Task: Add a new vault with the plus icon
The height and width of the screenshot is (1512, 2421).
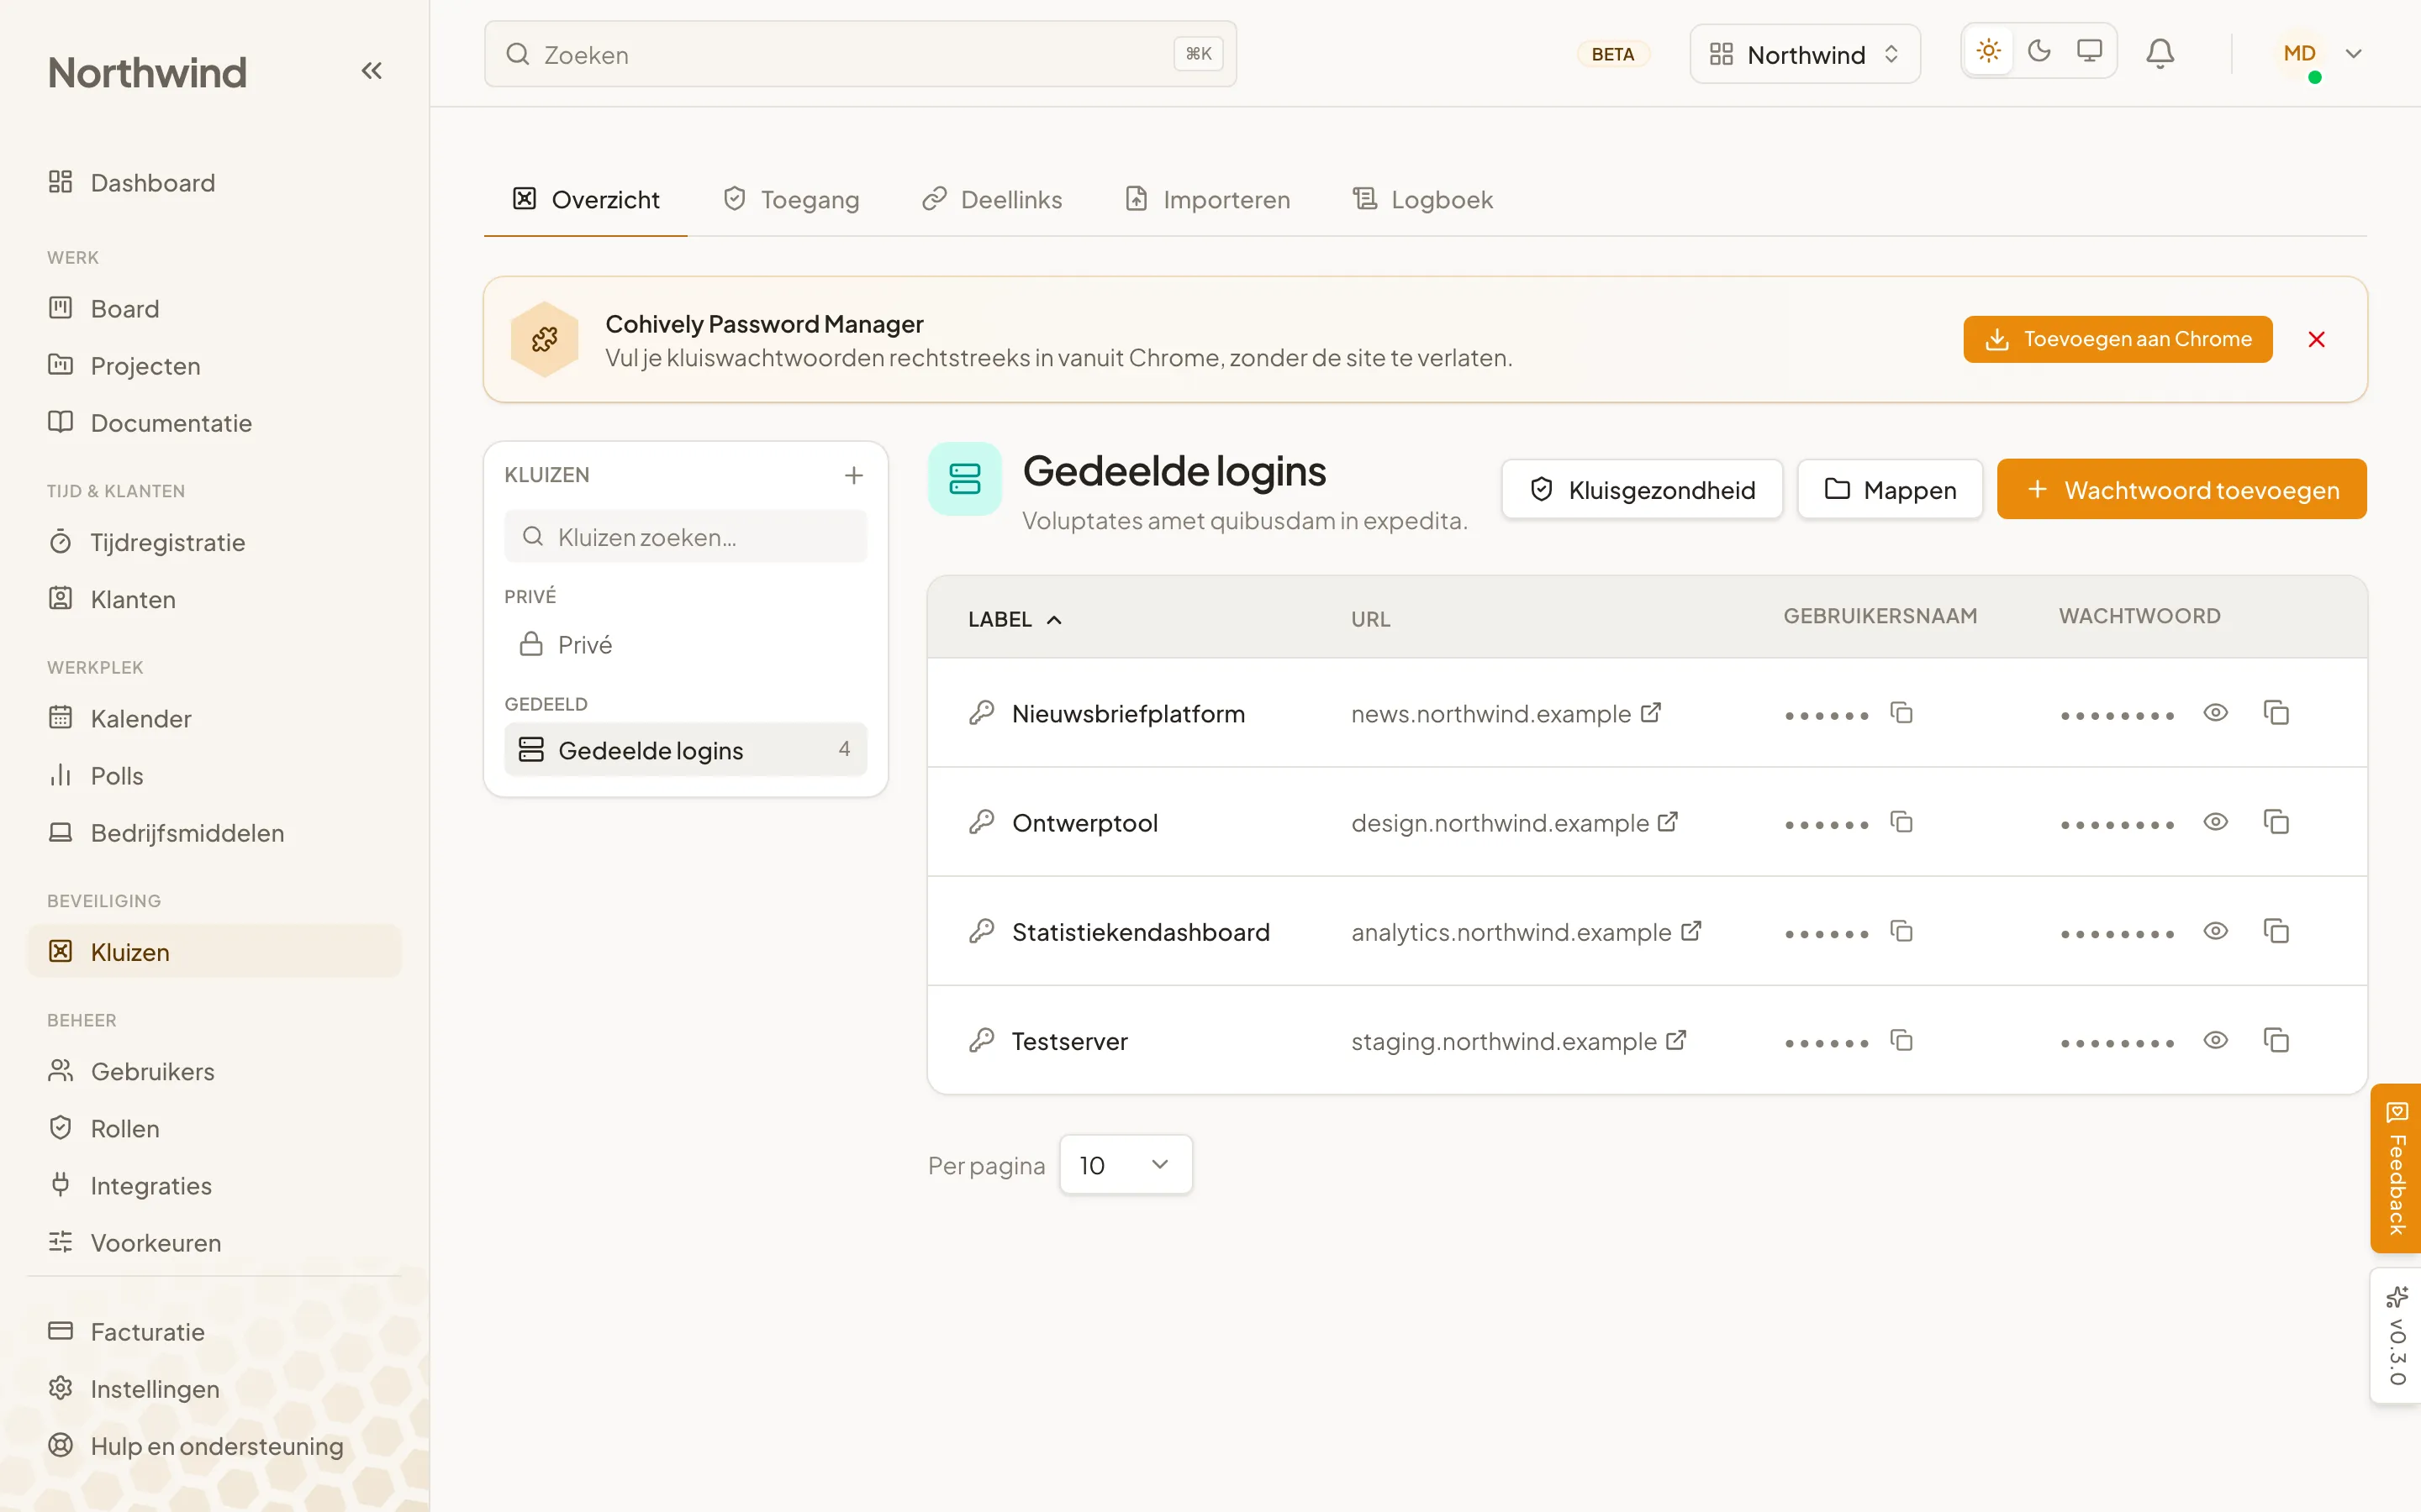Action: [x=853, y=475]
